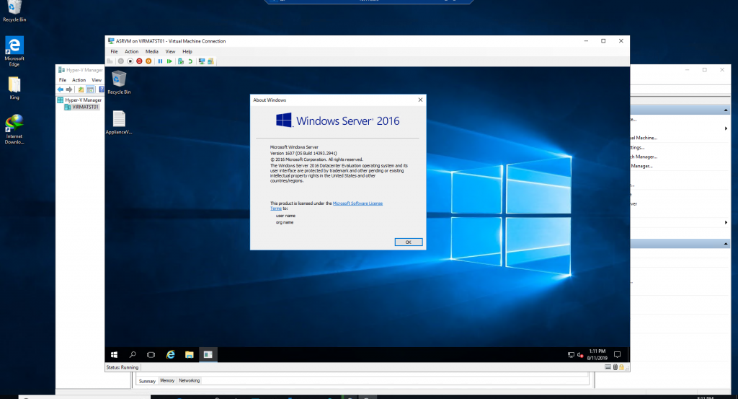
Task: Click the last icon in the VM Connection toolbar
Action: 211,61
